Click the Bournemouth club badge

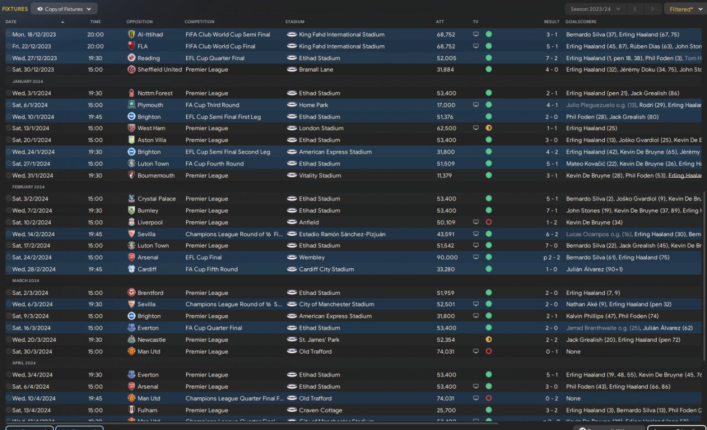coord(131,176)
